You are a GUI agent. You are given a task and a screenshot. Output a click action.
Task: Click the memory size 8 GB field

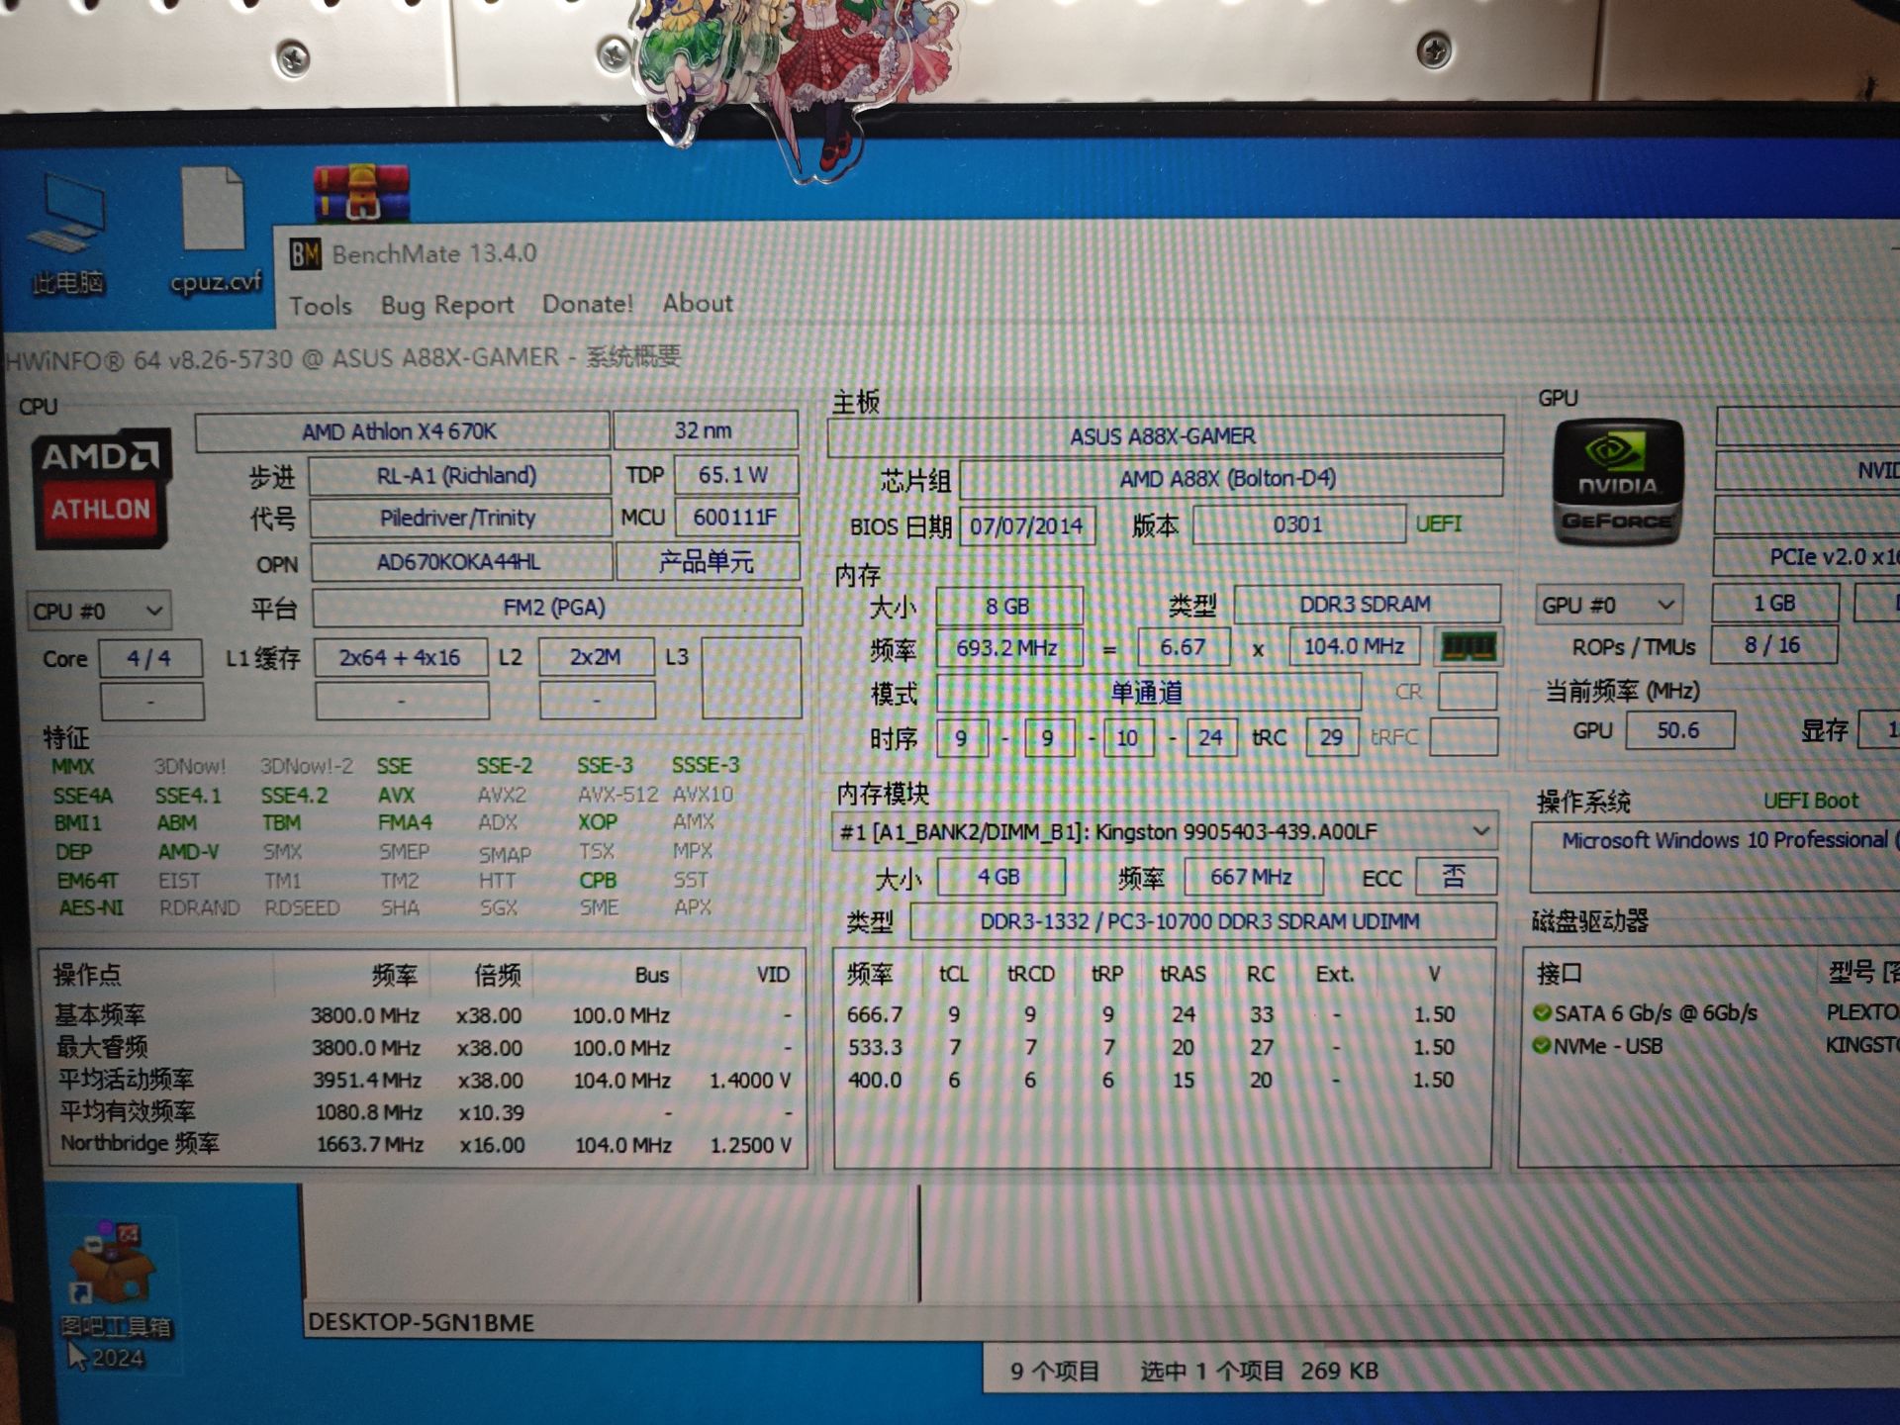click(x=1008, y=606)
